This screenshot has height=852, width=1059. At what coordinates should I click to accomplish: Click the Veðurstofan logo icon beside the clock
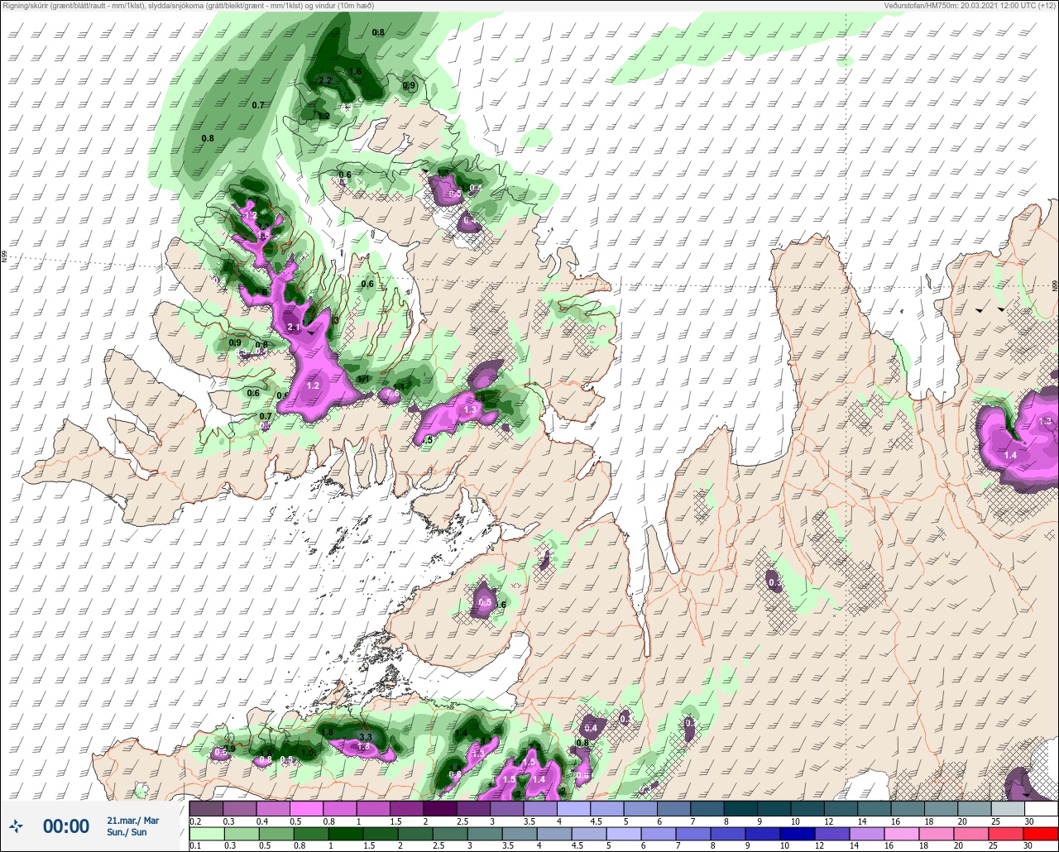[x=16, y=826]
